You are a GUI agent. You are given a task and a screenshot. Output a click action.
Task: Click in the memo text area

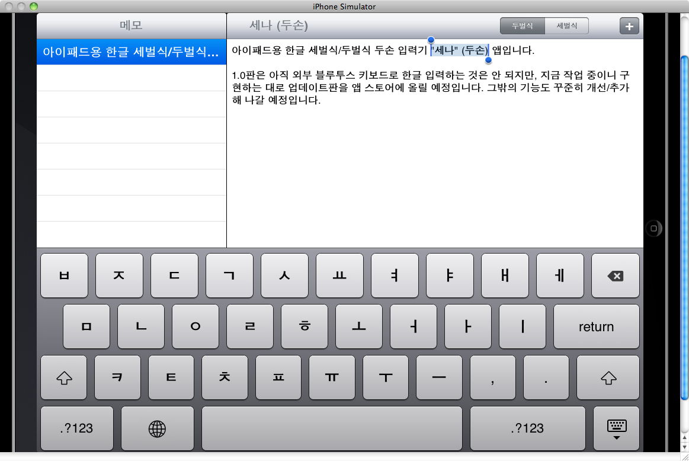(435, 178)
